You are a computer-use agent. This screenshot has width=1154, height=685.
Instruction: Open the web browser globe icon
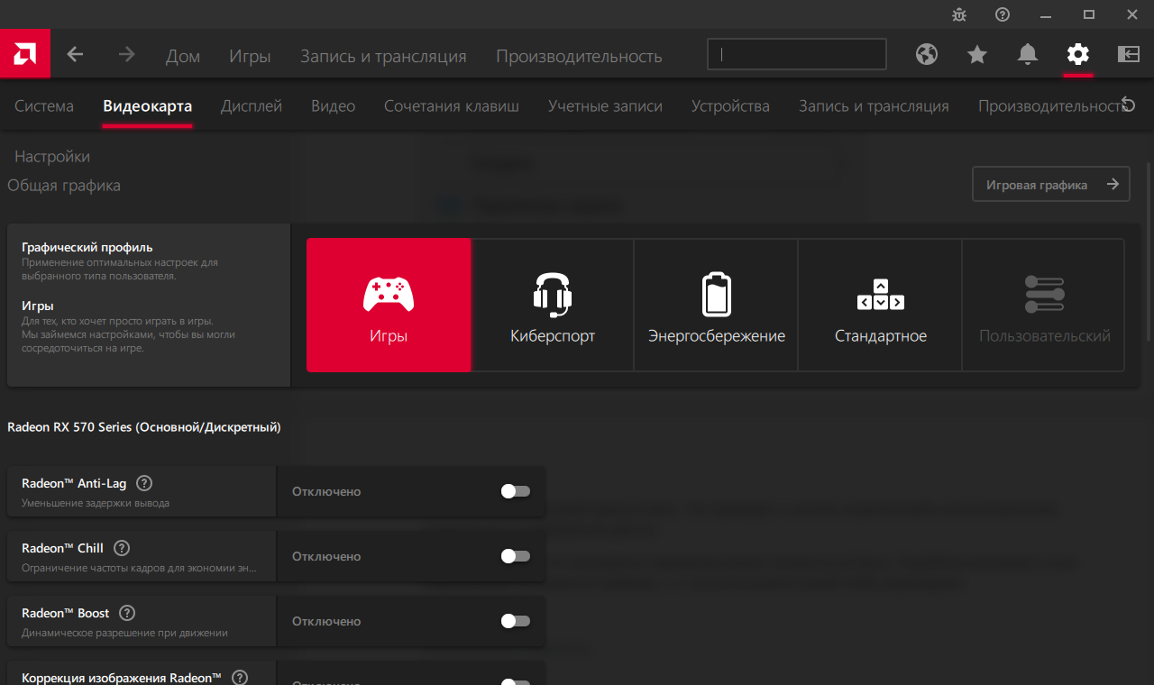pos(926,55)
